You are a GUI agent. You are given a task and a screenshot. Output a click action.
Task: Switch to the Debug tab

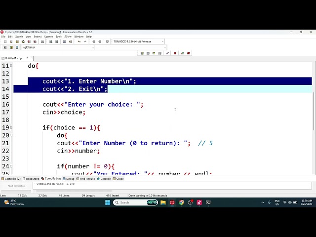pyautogui.click(x=69, y=179)
